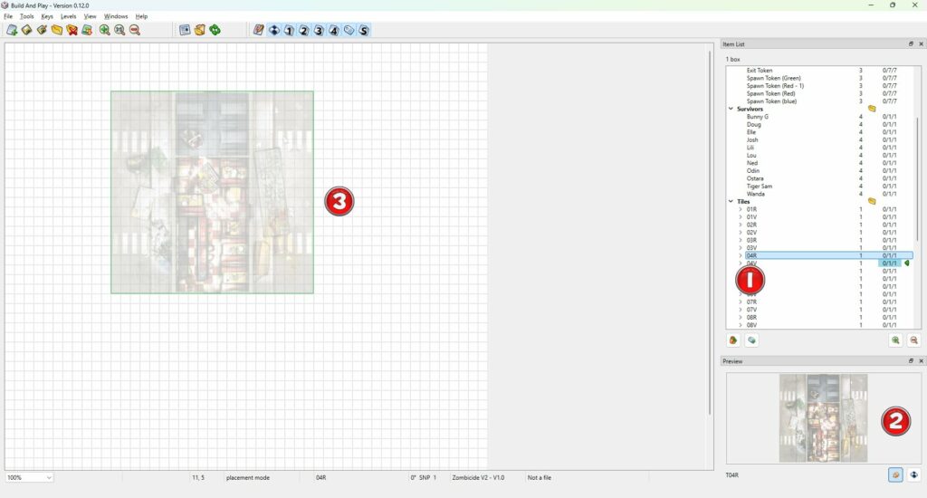Collapse the Survivors group

tap(731, 109)
